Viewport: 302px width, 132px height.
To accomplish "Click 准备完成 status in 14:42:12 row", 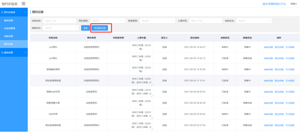I will 247,58.
